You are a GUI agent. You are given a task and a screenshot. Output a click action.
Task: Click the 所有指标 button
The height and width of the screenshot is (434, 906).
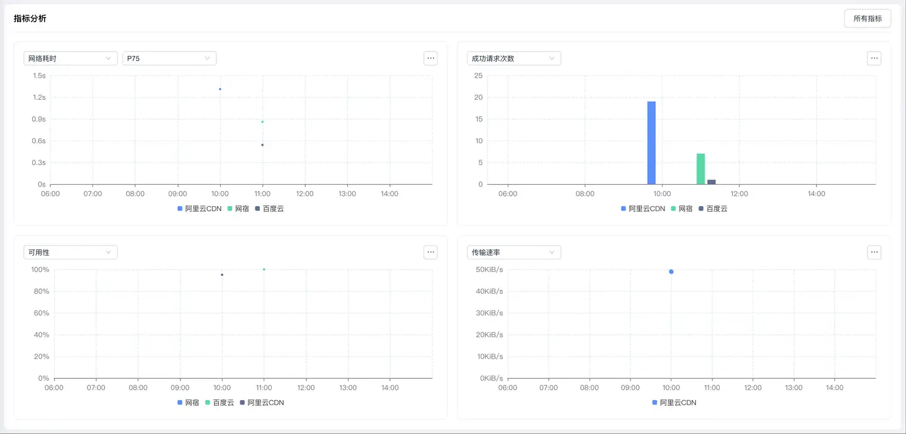click(x=867, y=19)
